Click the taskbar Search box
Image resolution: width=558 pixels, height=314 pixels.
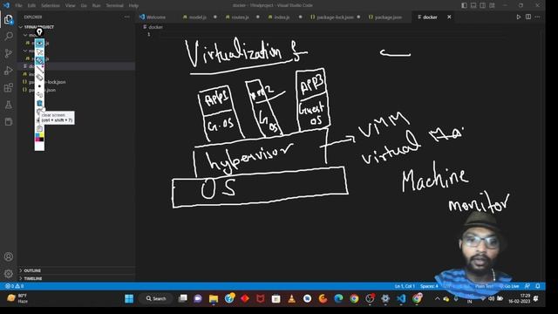click(156, 298)
